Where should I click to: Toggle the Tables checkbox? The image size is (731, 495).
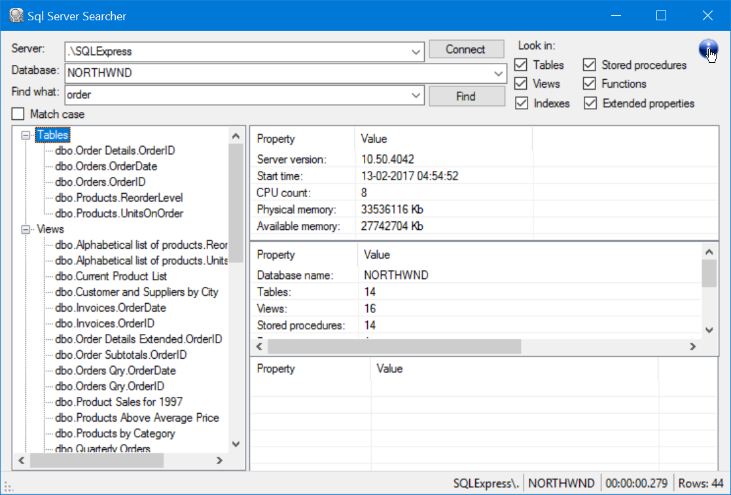521,65
